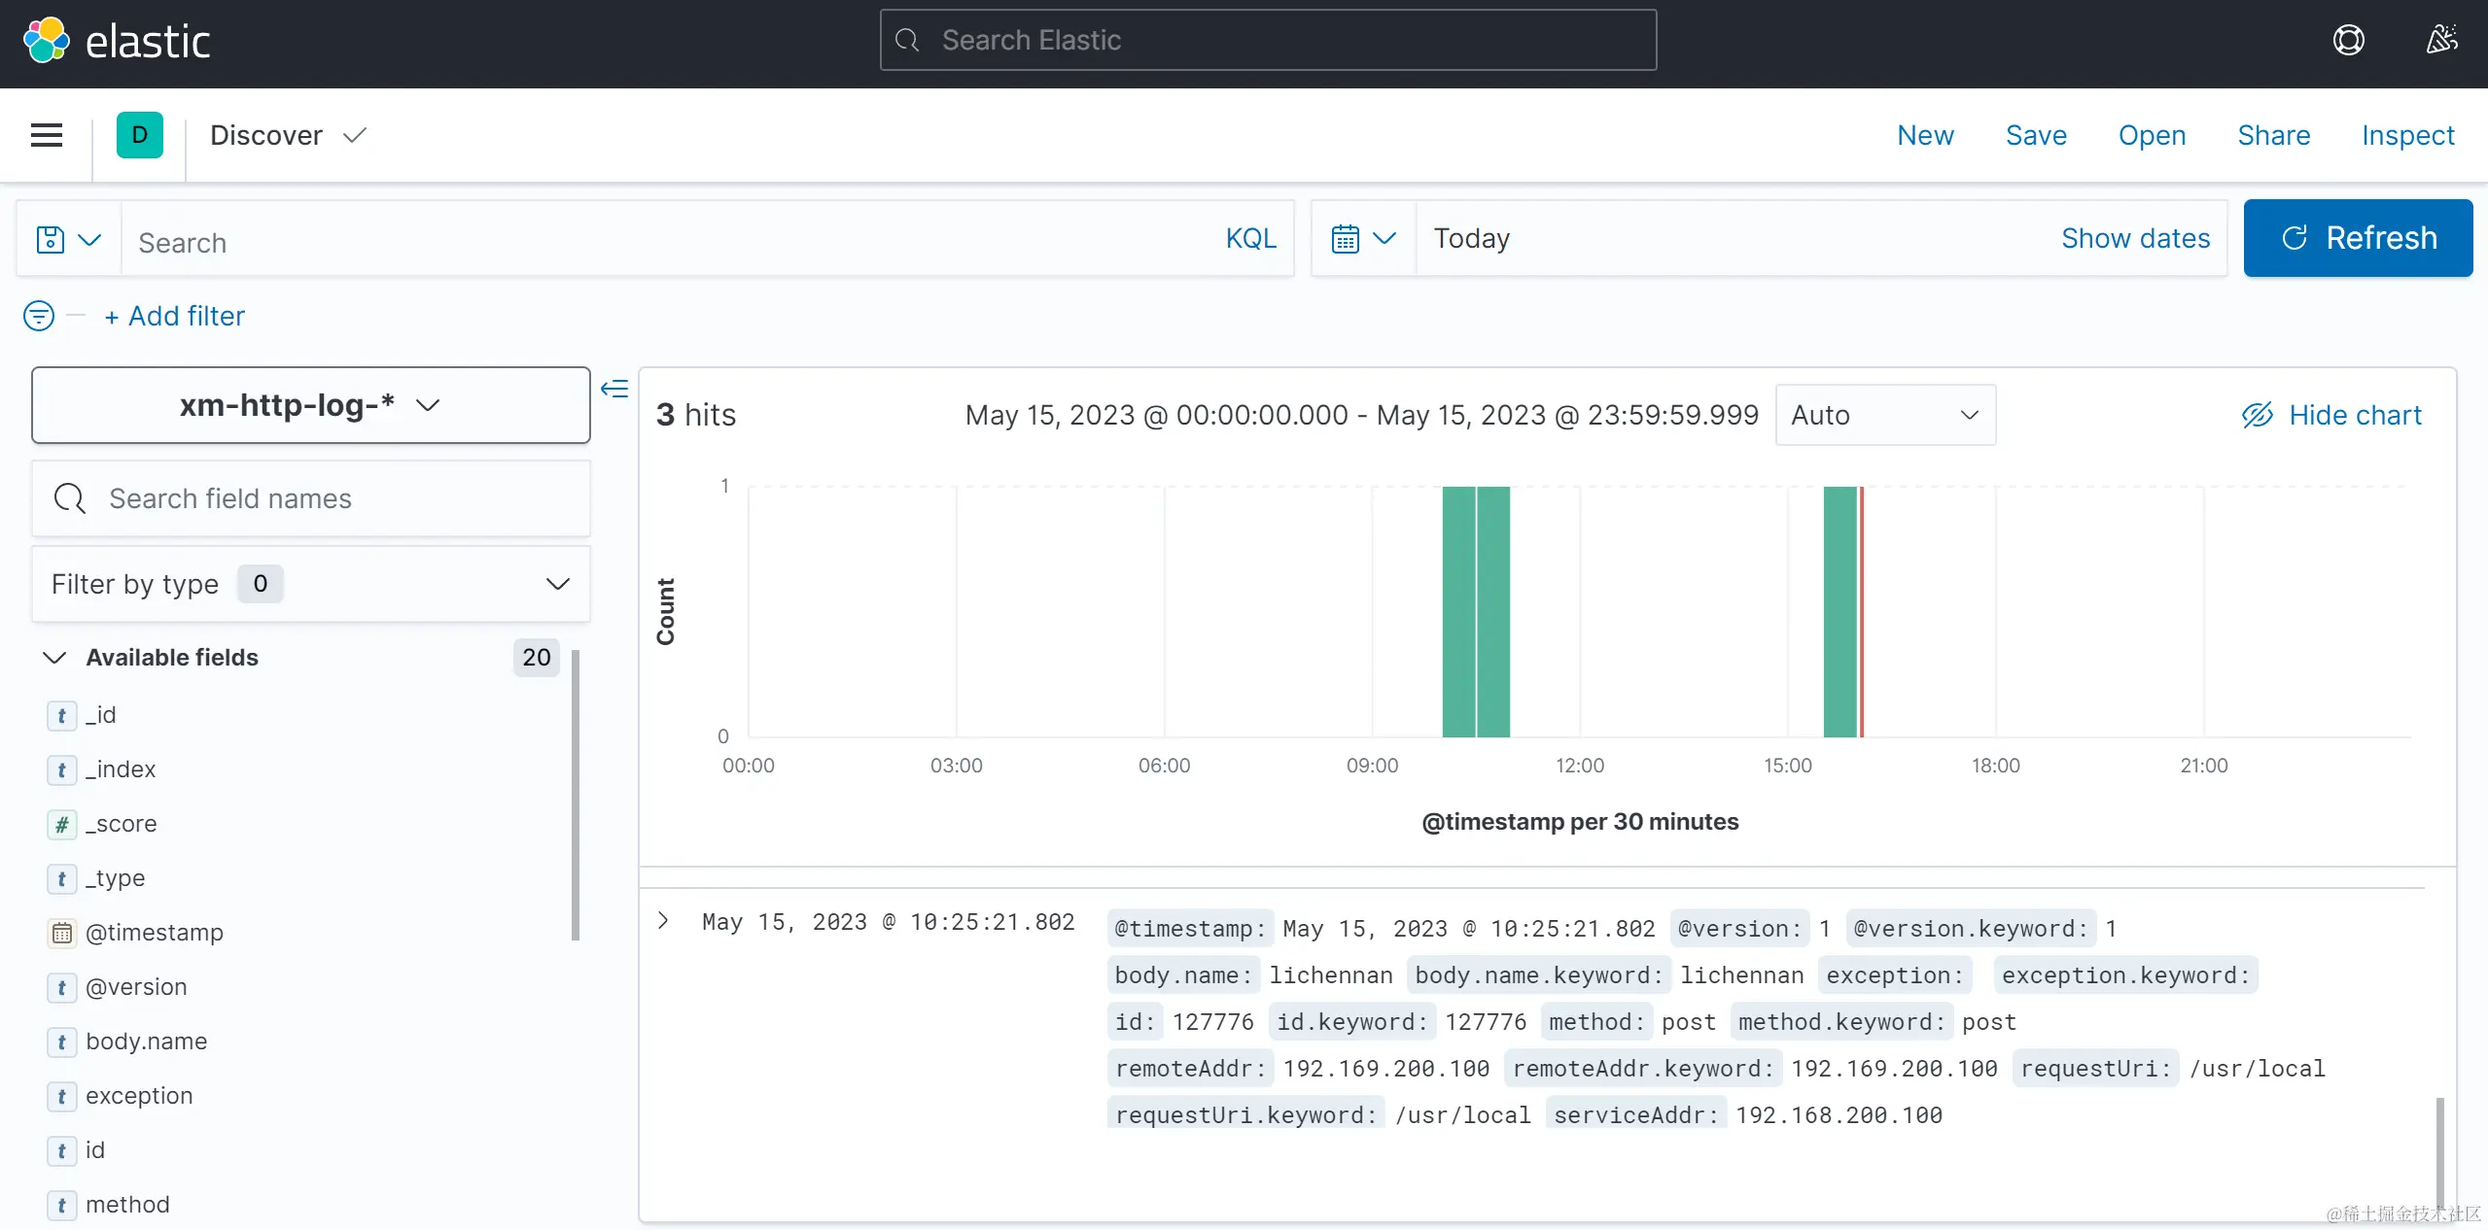Open the xm-http-log-* index pattern dropdown
Viewport: 2488px width, 1230px height.
coord(310,405)
